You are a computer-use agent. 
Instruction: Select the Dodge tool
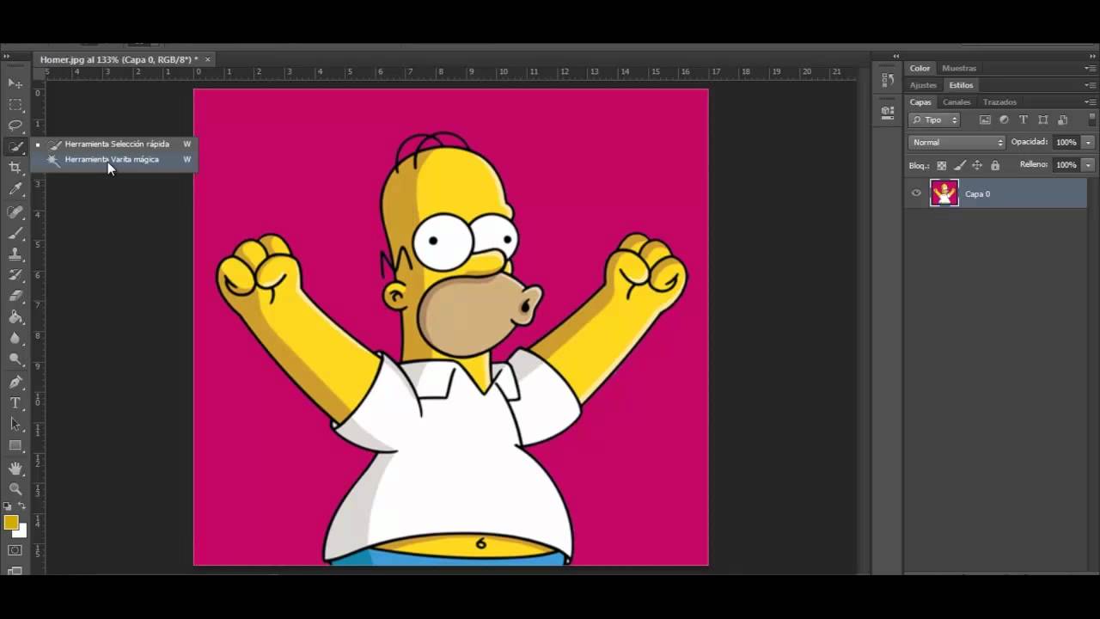(x=15, y=359)
